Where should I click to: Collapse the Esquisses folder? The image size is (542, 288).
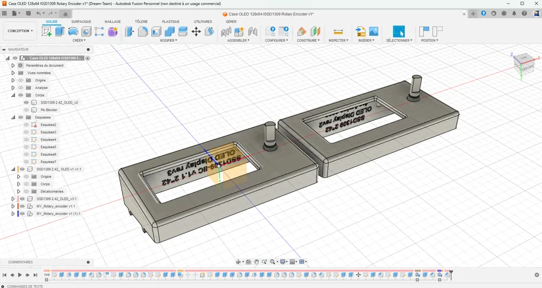point(13,118)
